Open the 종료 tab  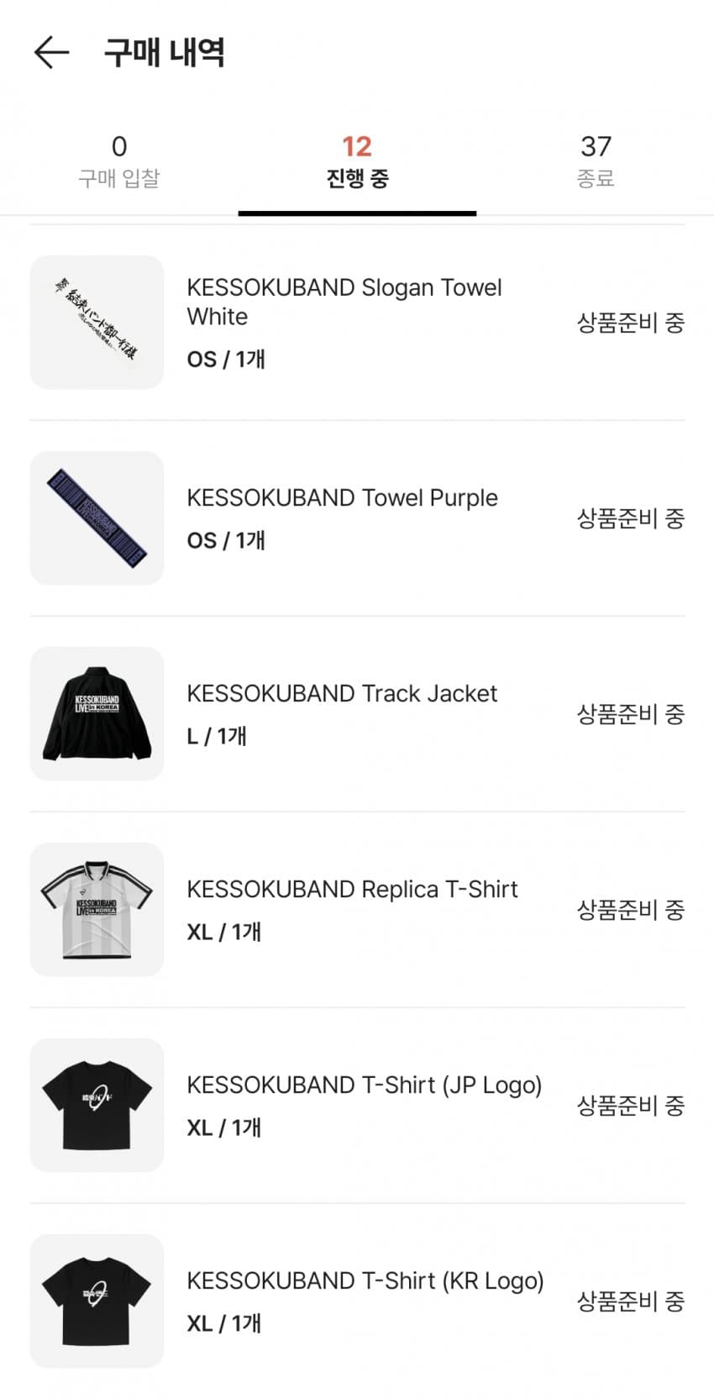596,161
